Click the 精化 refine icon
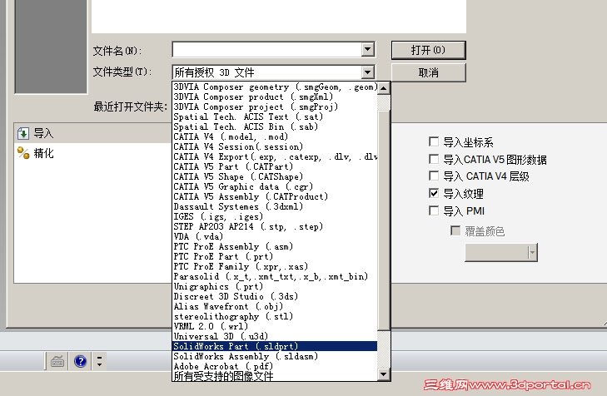607x396 pixels. (23, 153)
